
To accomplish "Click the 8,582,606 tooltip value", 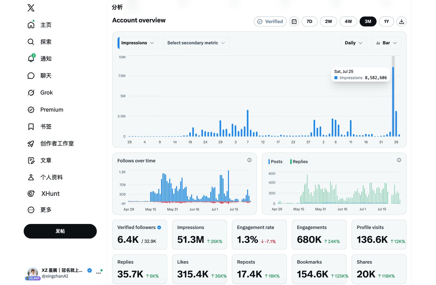I will pyautogui.click(x=376, y=78).
